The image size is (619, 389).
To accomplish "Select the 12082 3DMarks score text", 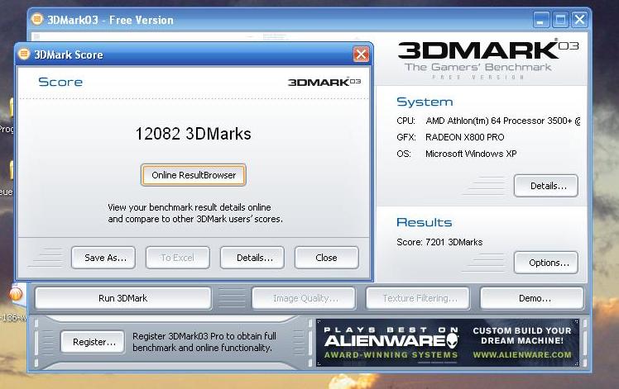I will [x=193, y=134].
